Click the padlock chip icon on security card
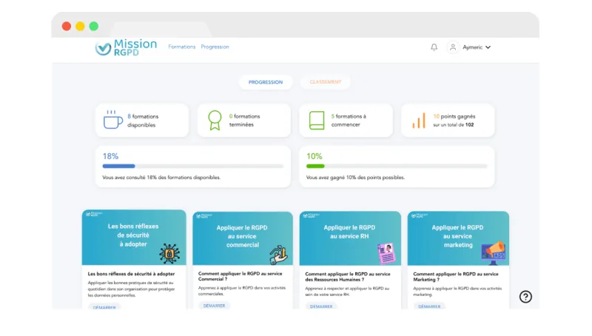 click(169, 253)
